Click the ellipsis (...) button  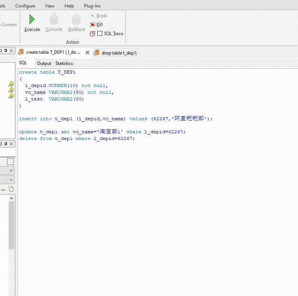3,190
